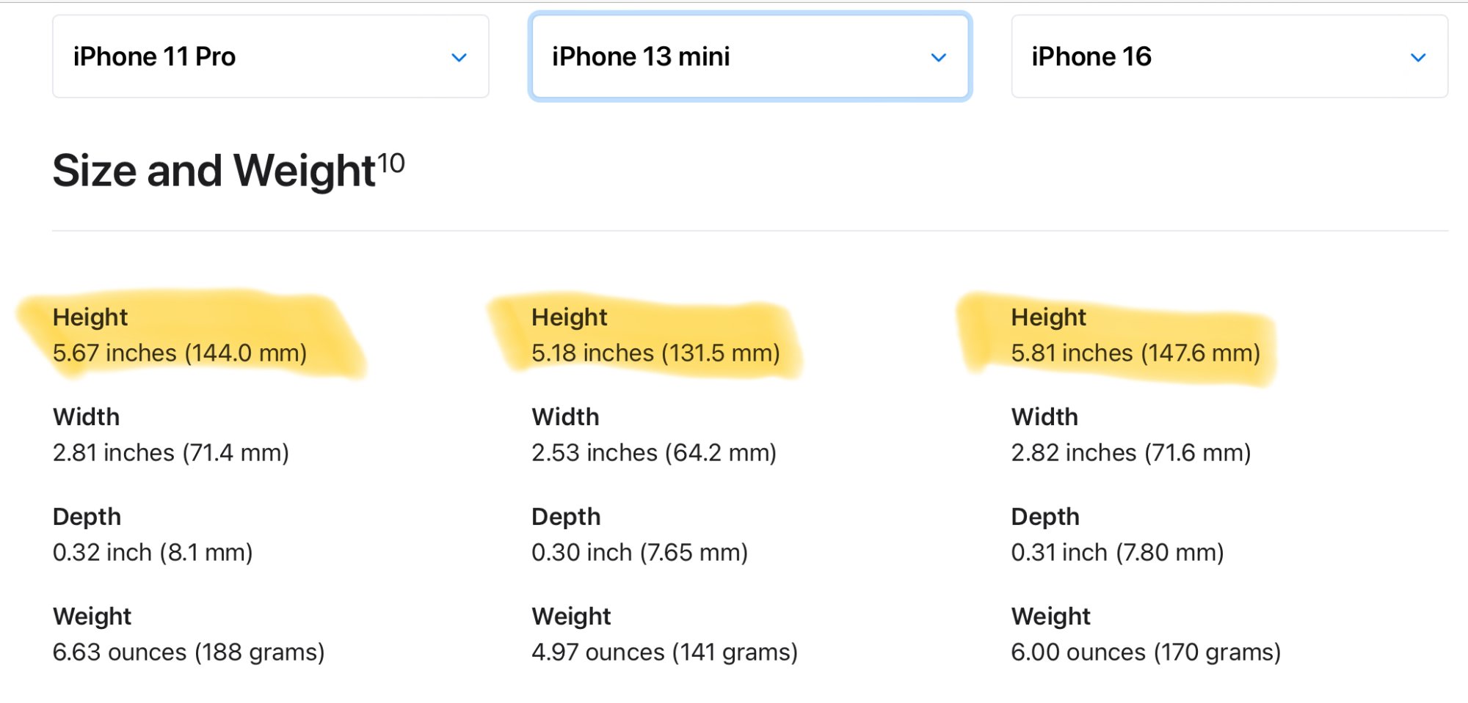Click the chevron arrow beside iPhone 16
1468x703 pixels.
[1418, 57]
